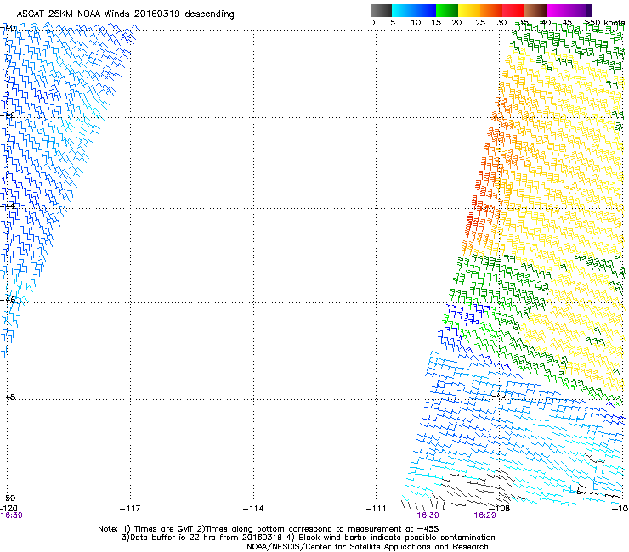
Task: Click the latitude label -50
Action: pos(8,498)
